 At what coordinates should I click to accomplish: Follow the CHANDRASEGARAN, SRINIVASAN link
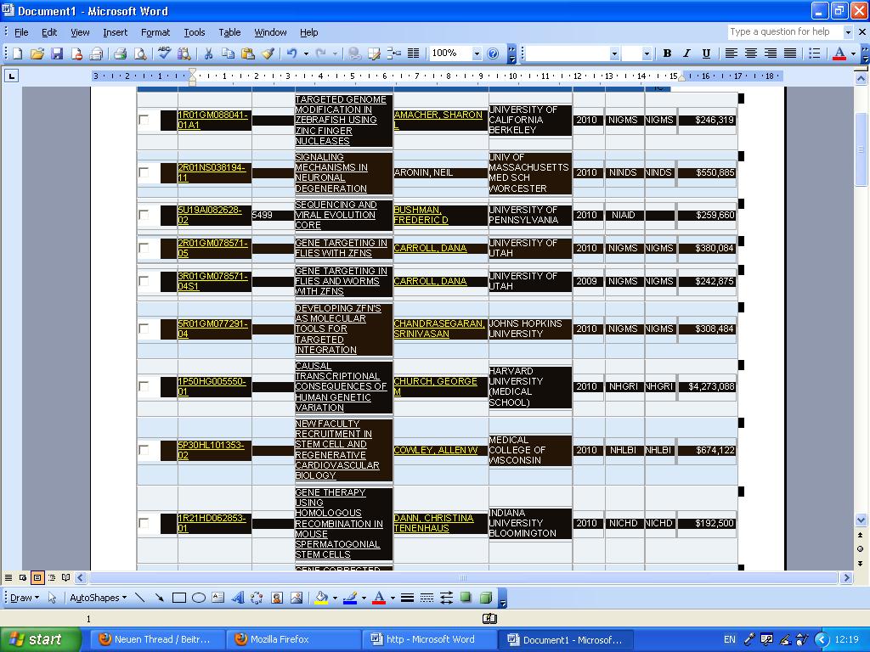click(438, 329)
